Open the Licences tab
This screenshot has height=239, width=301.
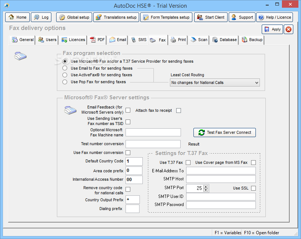click(73, 40)
